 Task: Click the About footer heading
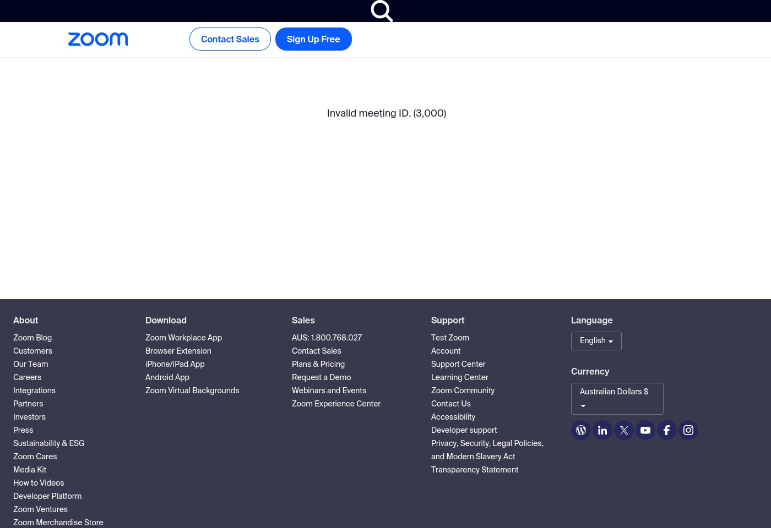(25, 320)
